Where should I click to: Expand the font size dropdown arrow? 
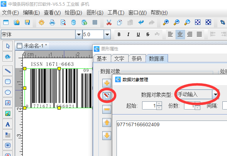coord(107,34)
